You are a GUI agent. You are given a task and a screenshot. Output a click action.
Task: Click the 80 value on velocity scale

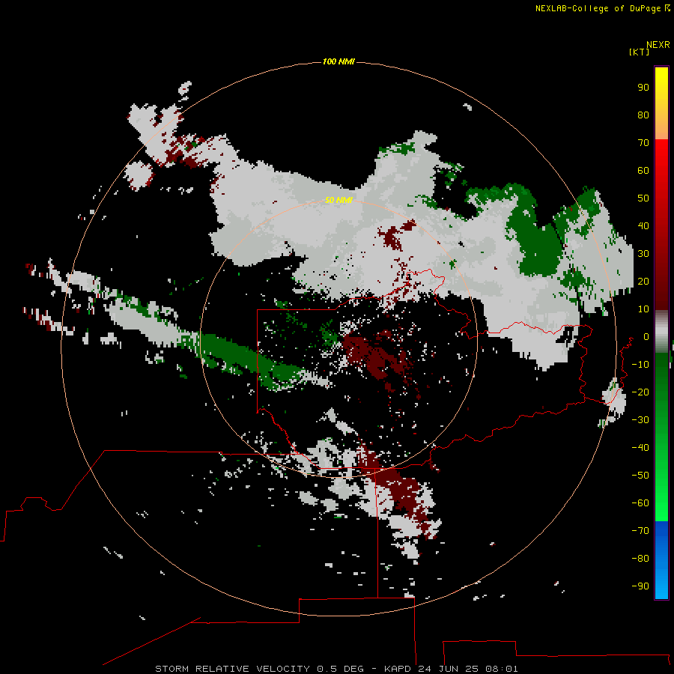coord(643,115)
